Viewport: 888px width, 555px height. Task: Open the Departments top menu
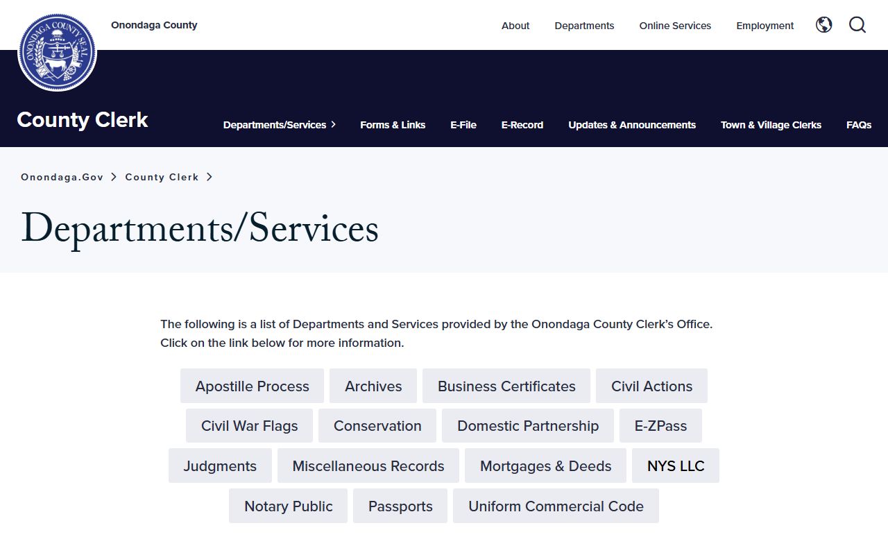pyautogui.click(x=584, y=26)
